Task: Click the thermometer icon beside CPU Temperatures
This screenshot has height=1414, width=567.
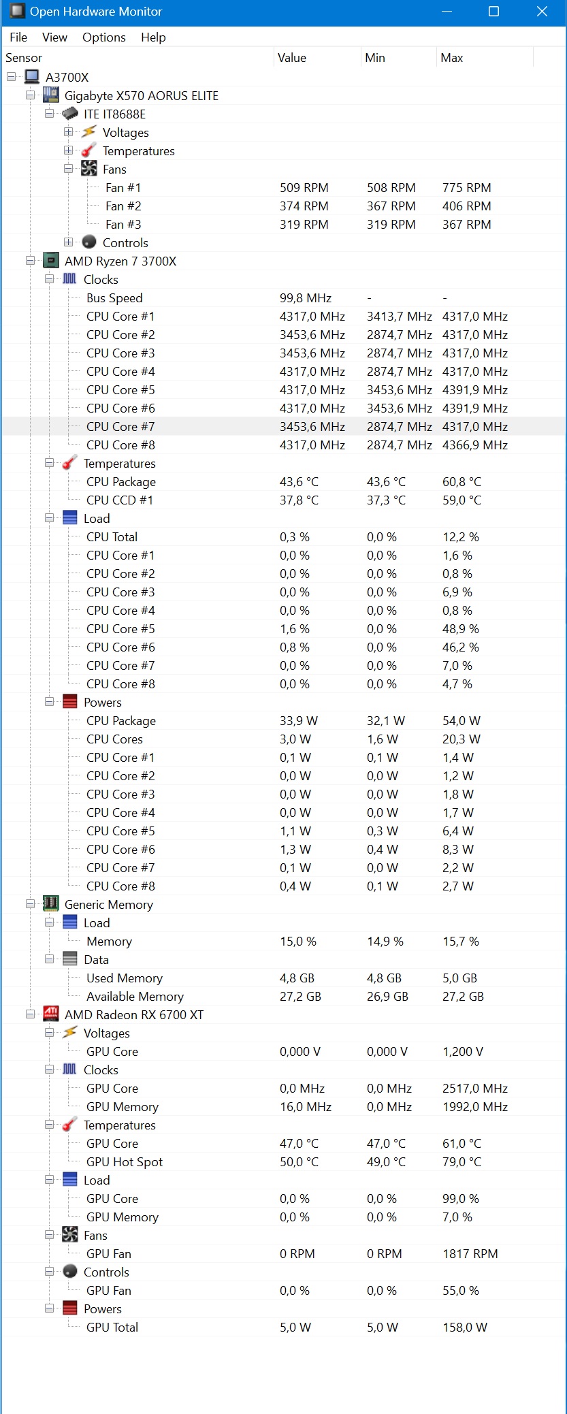Action: (69, 463)
